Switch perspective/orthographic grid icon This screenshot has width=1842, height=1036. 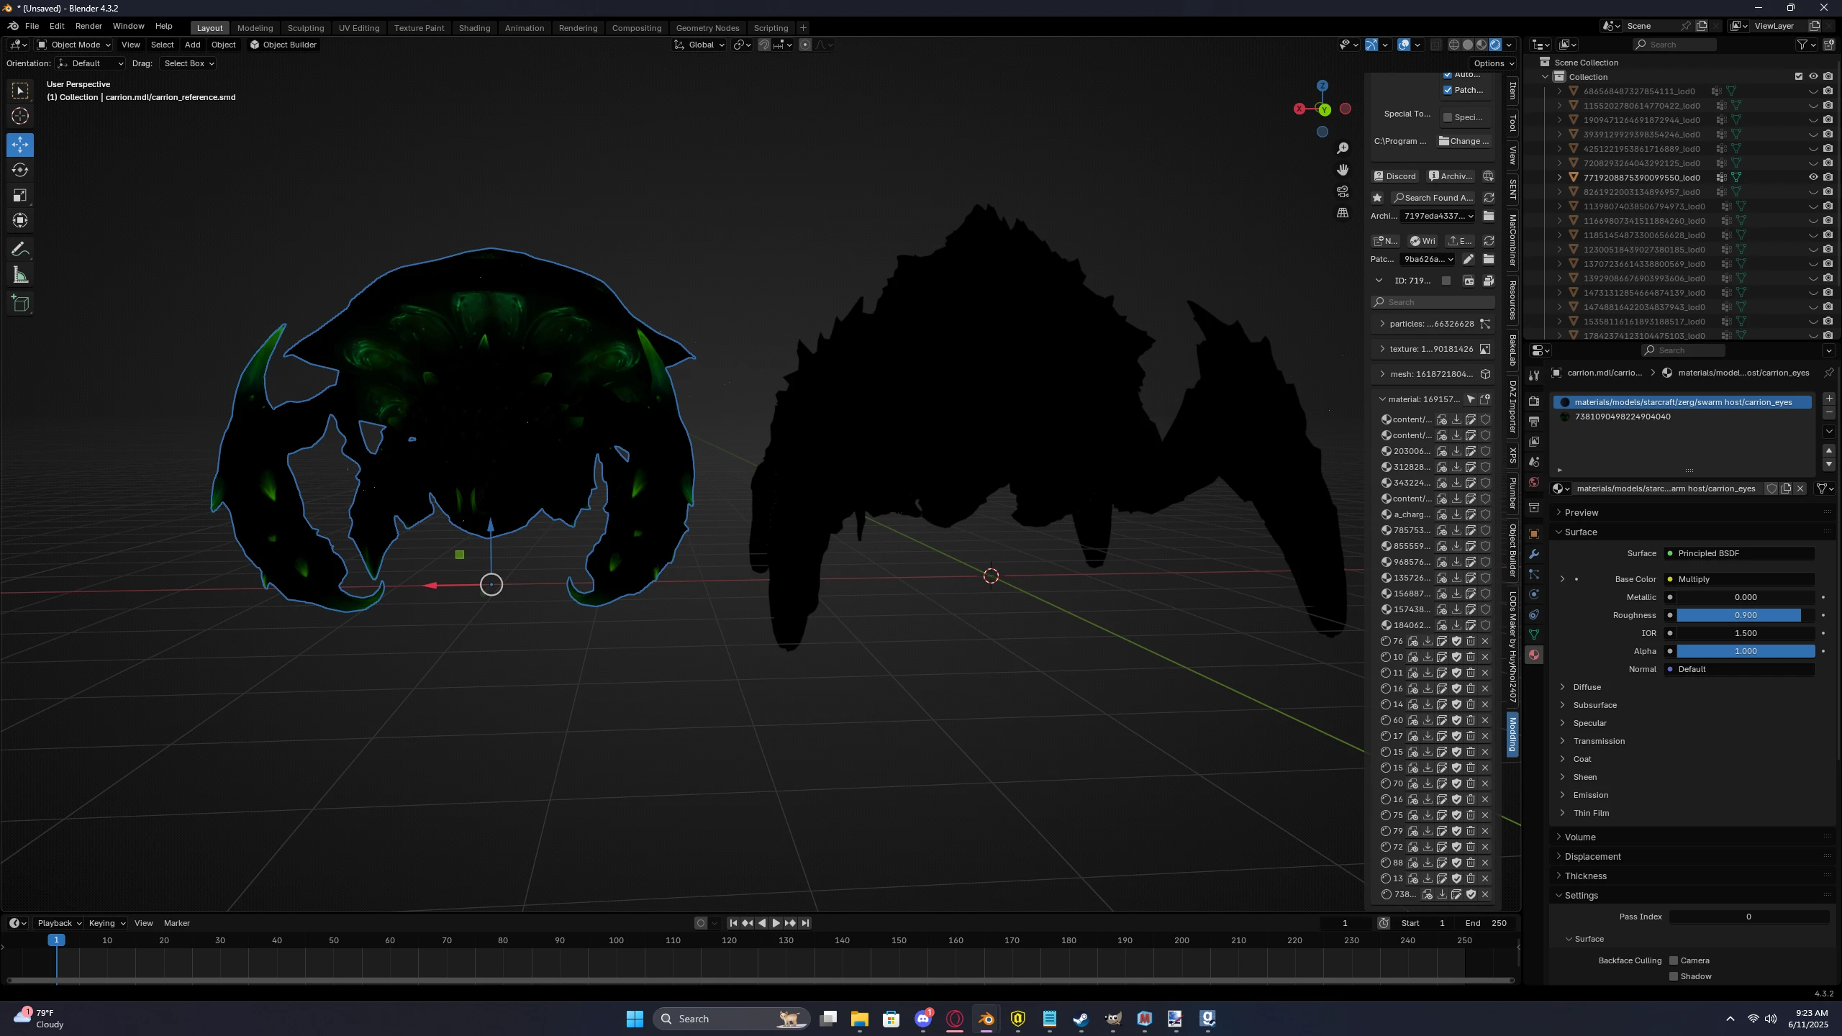point(1343,213)
